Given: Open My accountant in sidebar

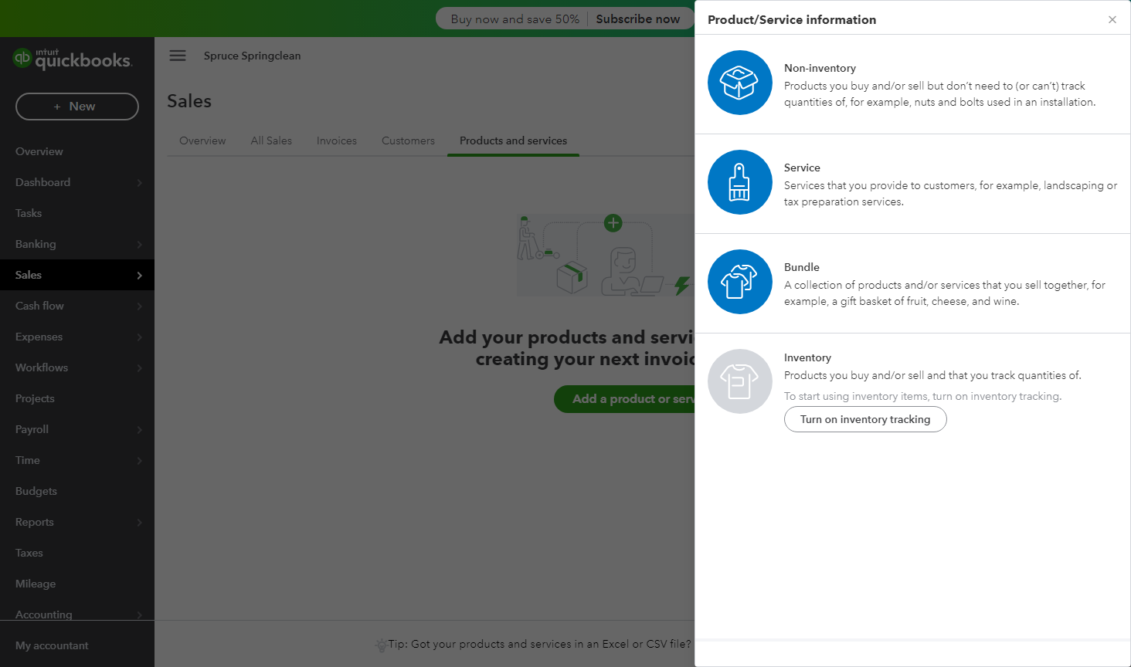Looking at the screenshot, I should pos(52,645).
